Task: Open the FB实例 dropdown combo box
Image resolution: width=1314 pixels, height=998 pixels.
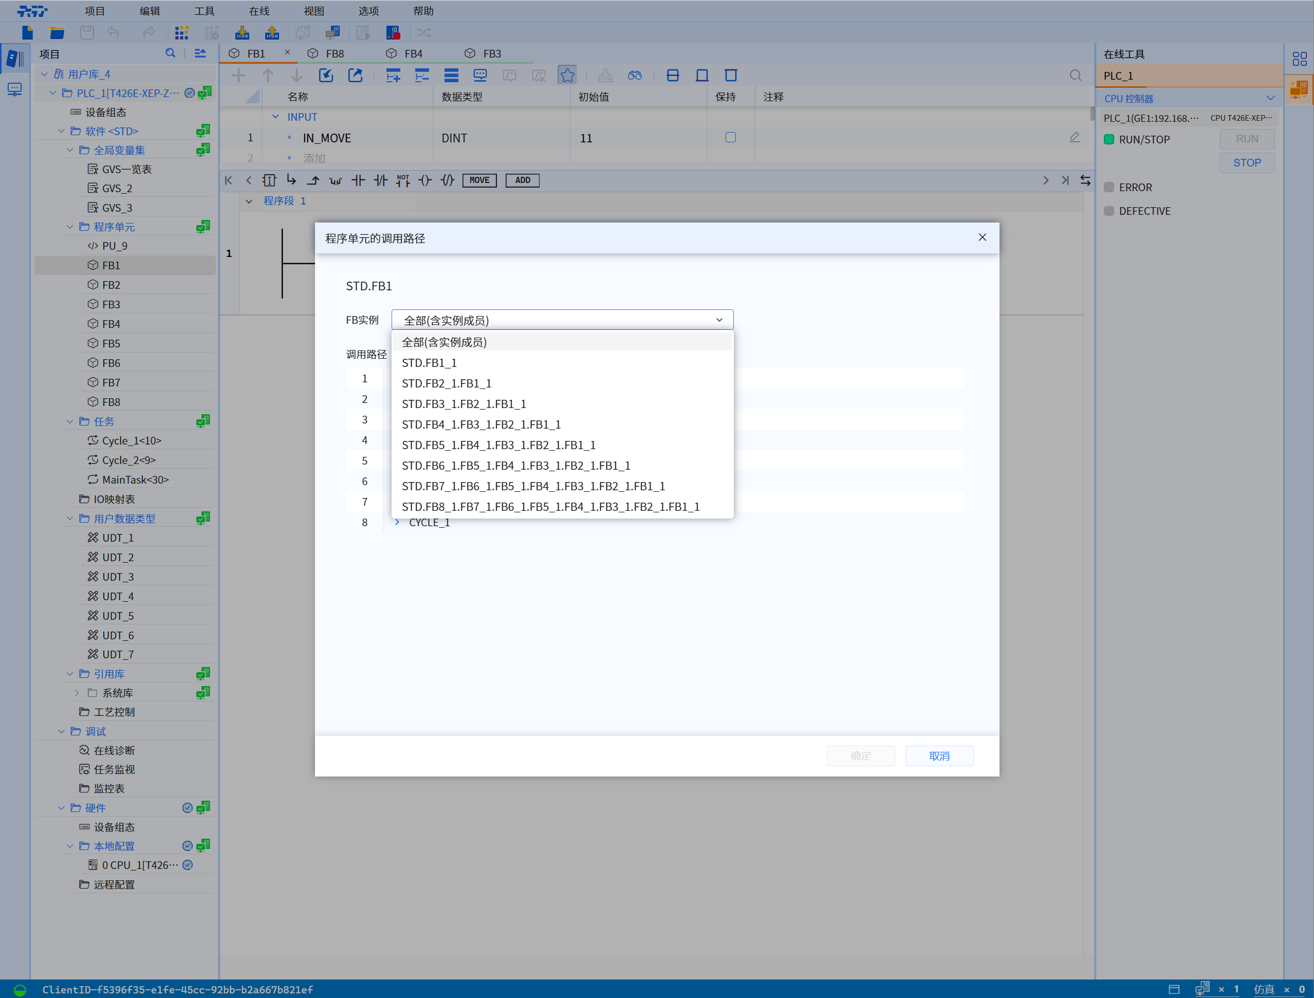Action: (x=562, y=320)
